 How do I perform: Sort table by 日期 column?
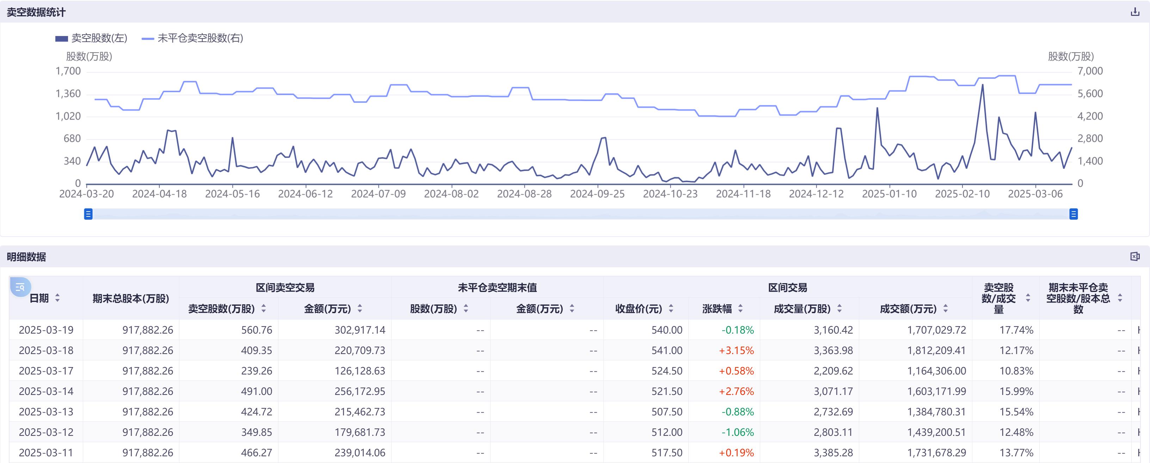[x=57, y=298]
